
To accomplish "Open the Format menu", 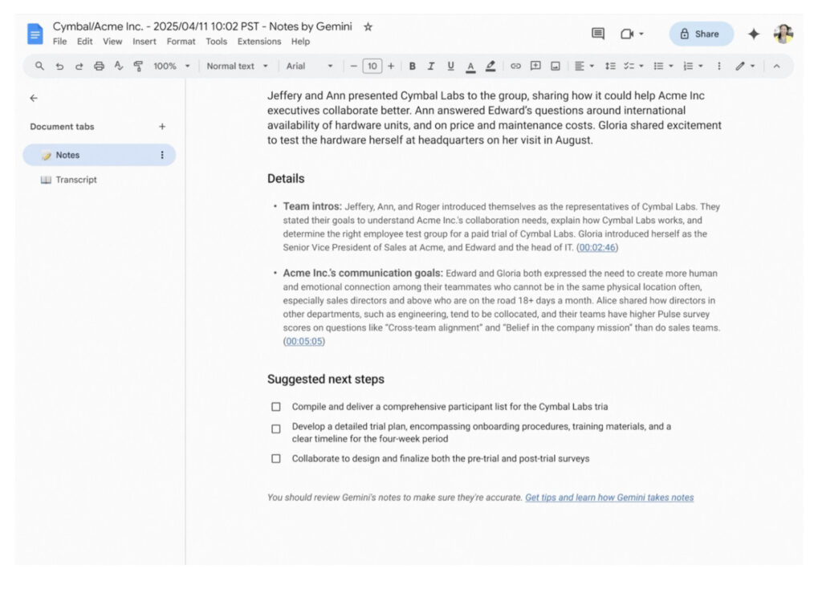I will click(181, 42).
